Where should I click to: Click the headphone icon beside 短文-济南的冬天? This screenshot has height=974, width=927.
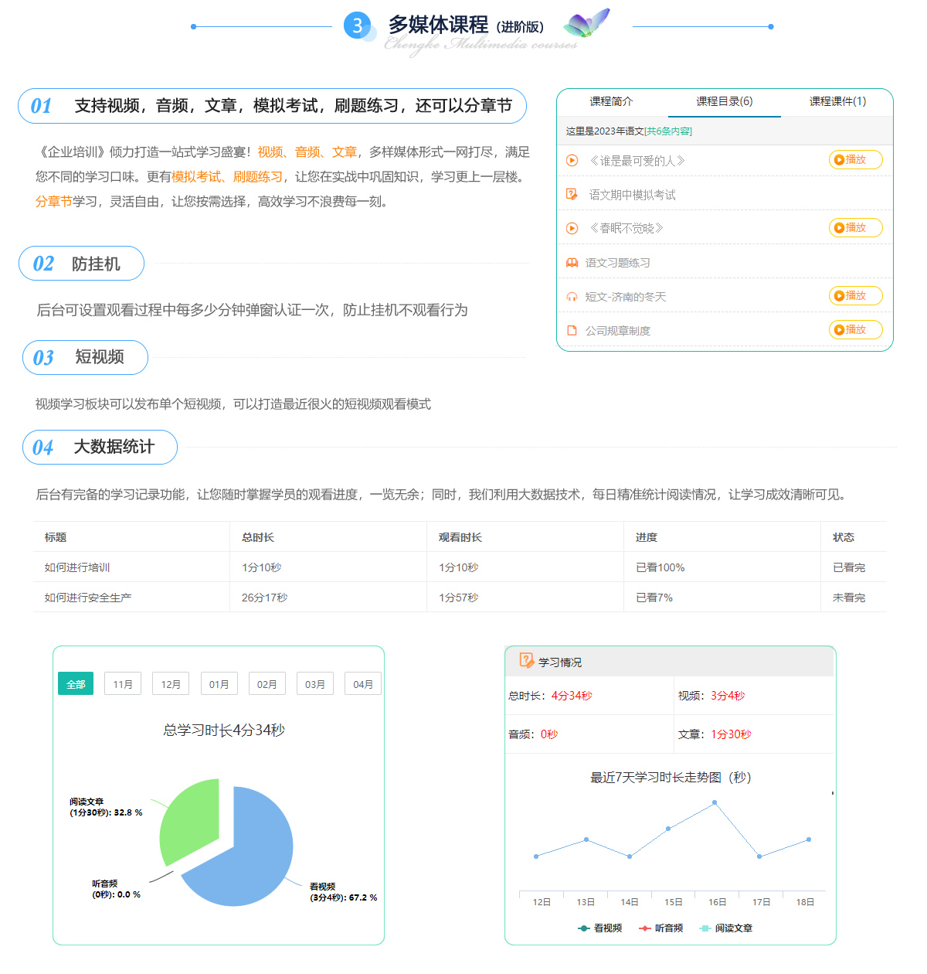coord(572,297)
